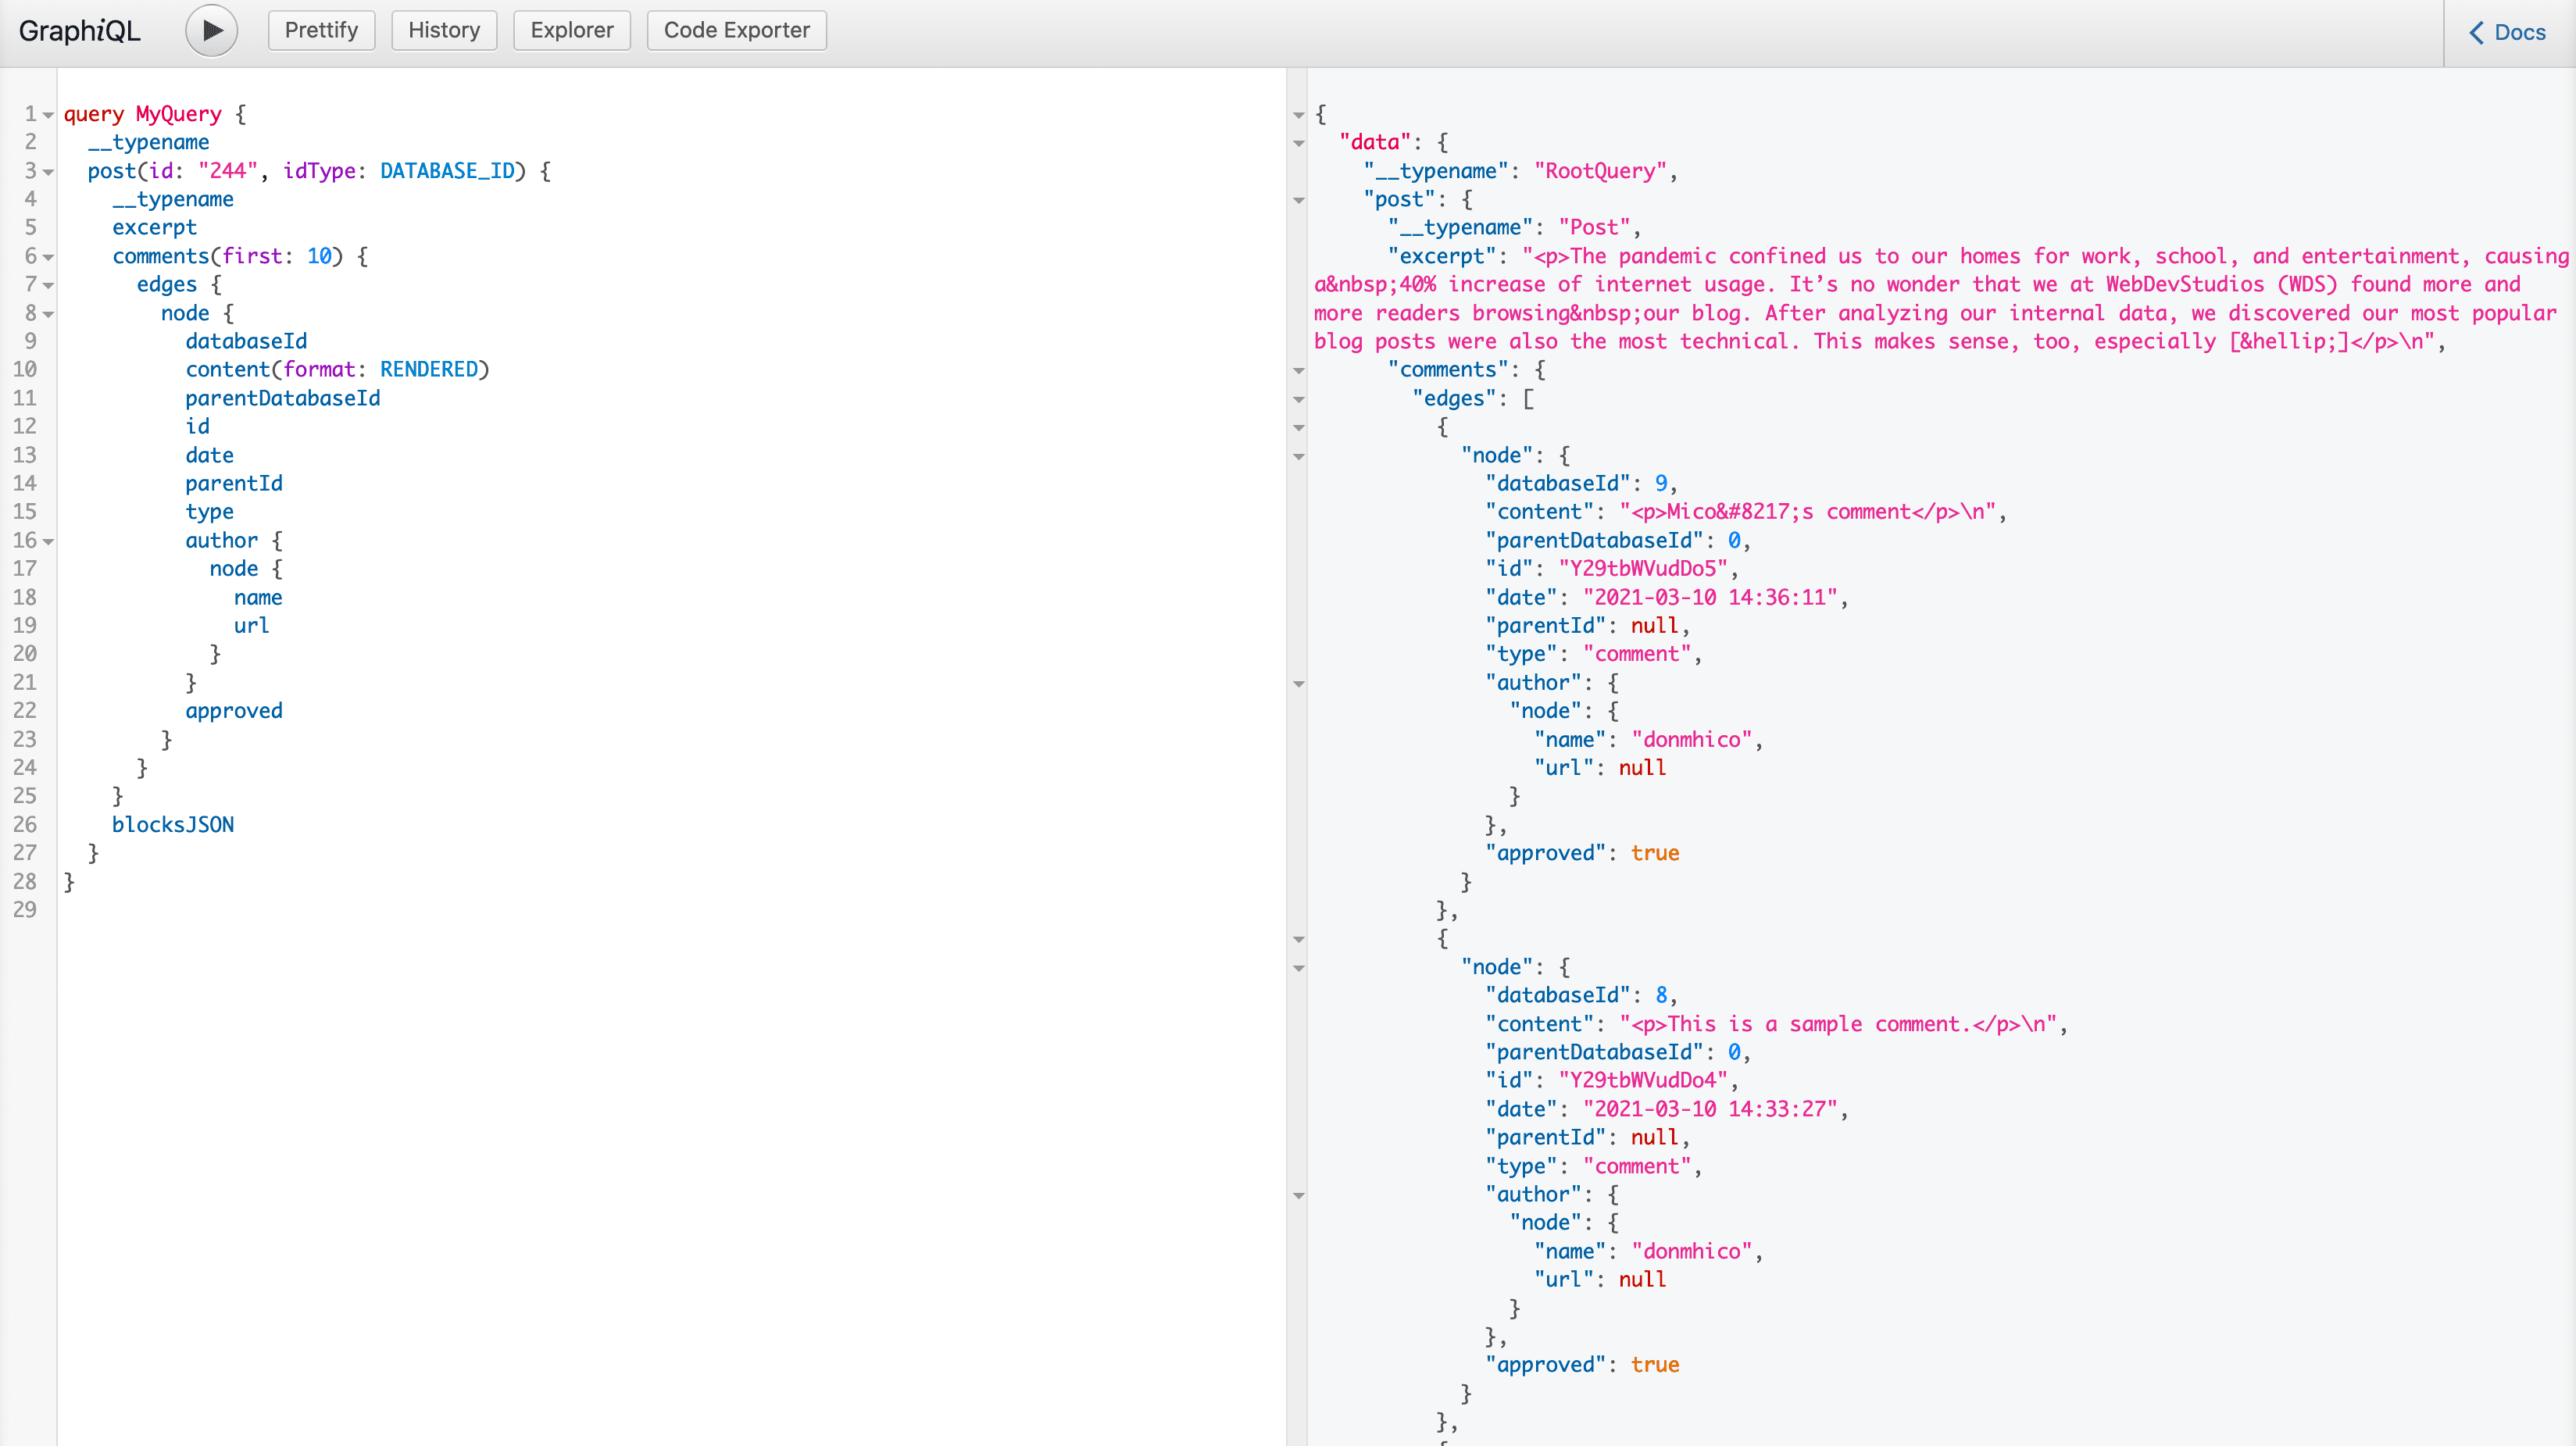Screen dimensions: 2576x1446
Task: Execute the query with the play icon
Action: coord(211,30)
